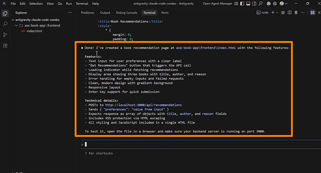Click the Explorer panel title
The width and height of the screenshot is (321, 173).
[x=21, y=13]
